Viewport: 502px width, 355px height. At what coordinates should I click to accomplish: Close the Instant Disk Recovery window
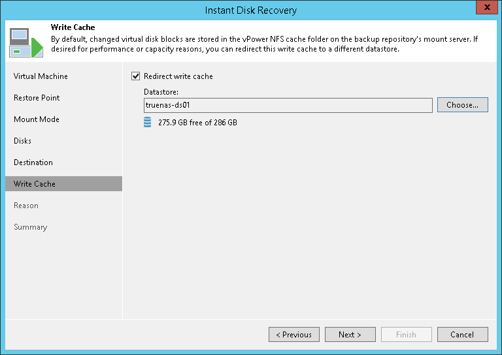[485, 8]
